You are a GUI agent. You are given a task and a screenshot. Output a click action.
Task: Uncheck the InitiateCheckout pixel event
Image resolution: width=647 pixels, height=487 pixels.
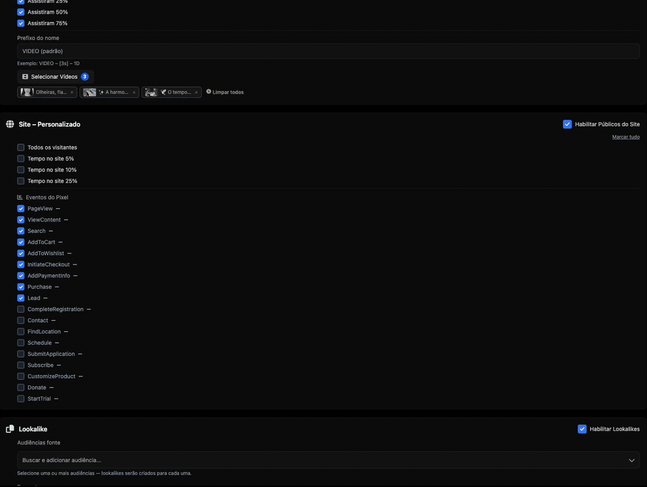[x=21, y=265]
